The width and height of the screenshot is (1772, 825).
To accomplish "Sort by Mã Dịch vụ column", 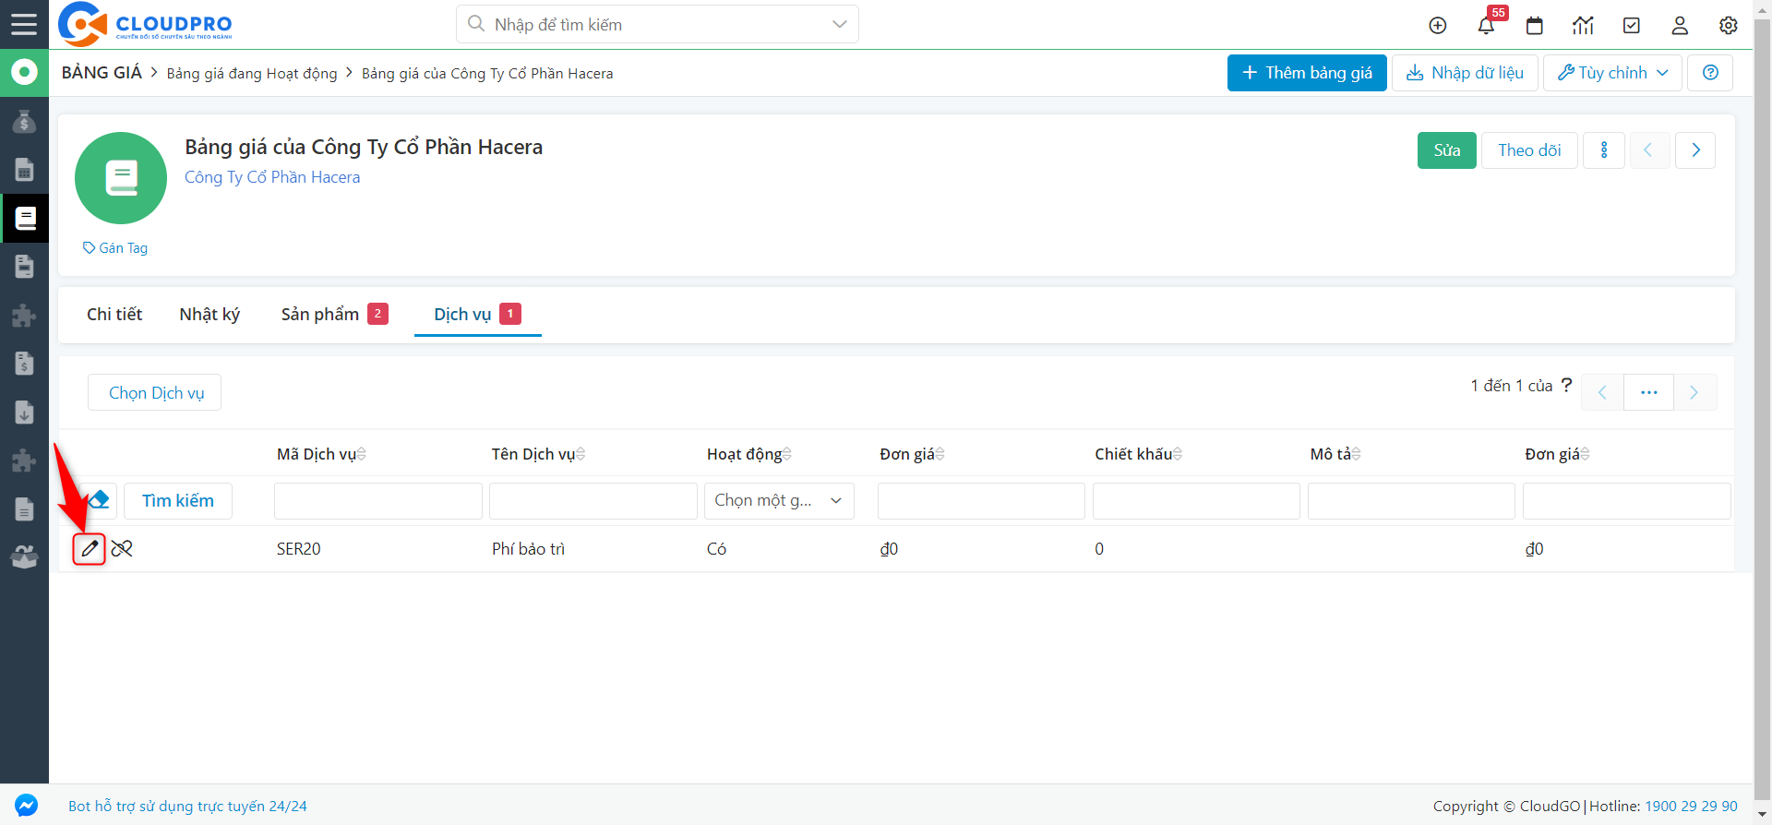I will [321, 454].
